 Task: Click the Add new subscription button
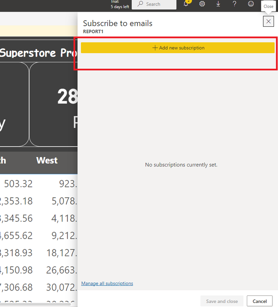coord(178,48)
